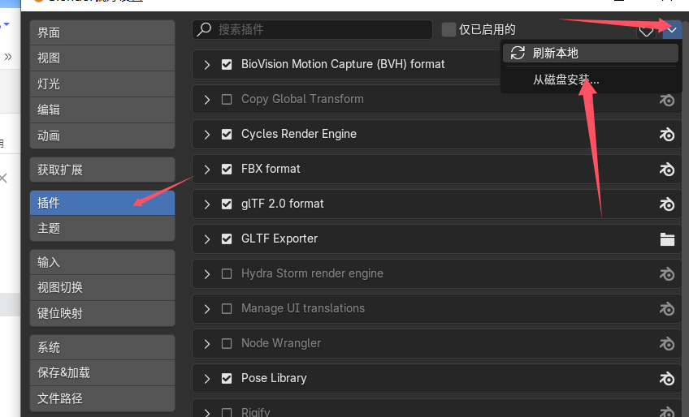This screenshot has height=417, width=689.
Task: Click the Cycles Render Engine name text
Action: point(299,135)
